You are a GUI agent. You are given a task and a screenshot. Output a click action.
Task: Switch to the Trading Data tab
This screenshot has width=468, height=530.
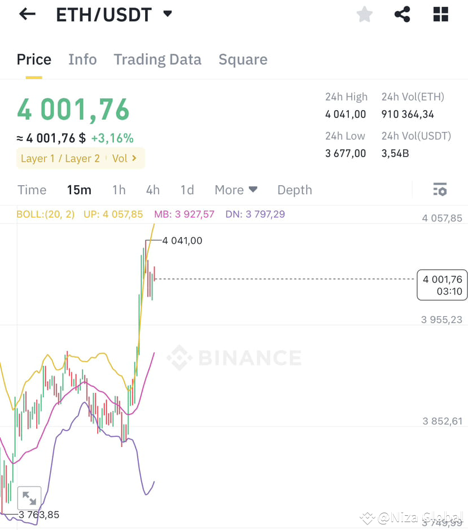pyautogui.click(x=158, y=59)
